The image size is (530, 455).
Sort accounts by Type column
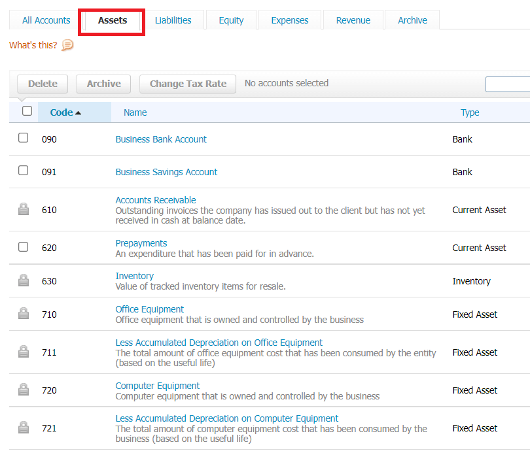pos(470,112)
